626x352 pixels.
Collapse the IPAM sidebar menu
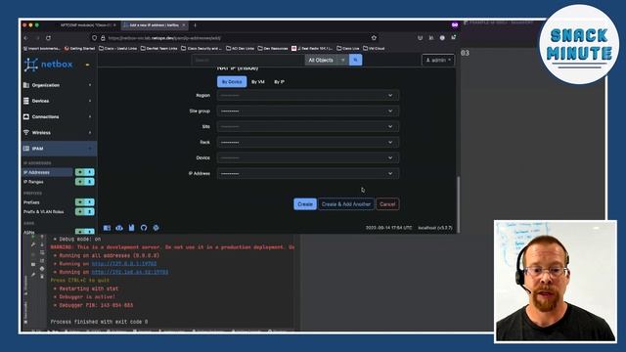coord(90,149)
